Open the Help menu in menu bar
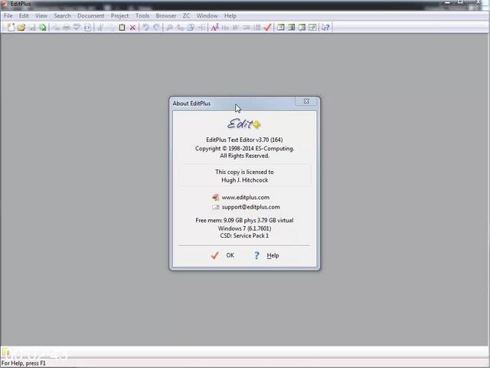The width and height of the screenshot is (490, 368). [x=230, y=15]
